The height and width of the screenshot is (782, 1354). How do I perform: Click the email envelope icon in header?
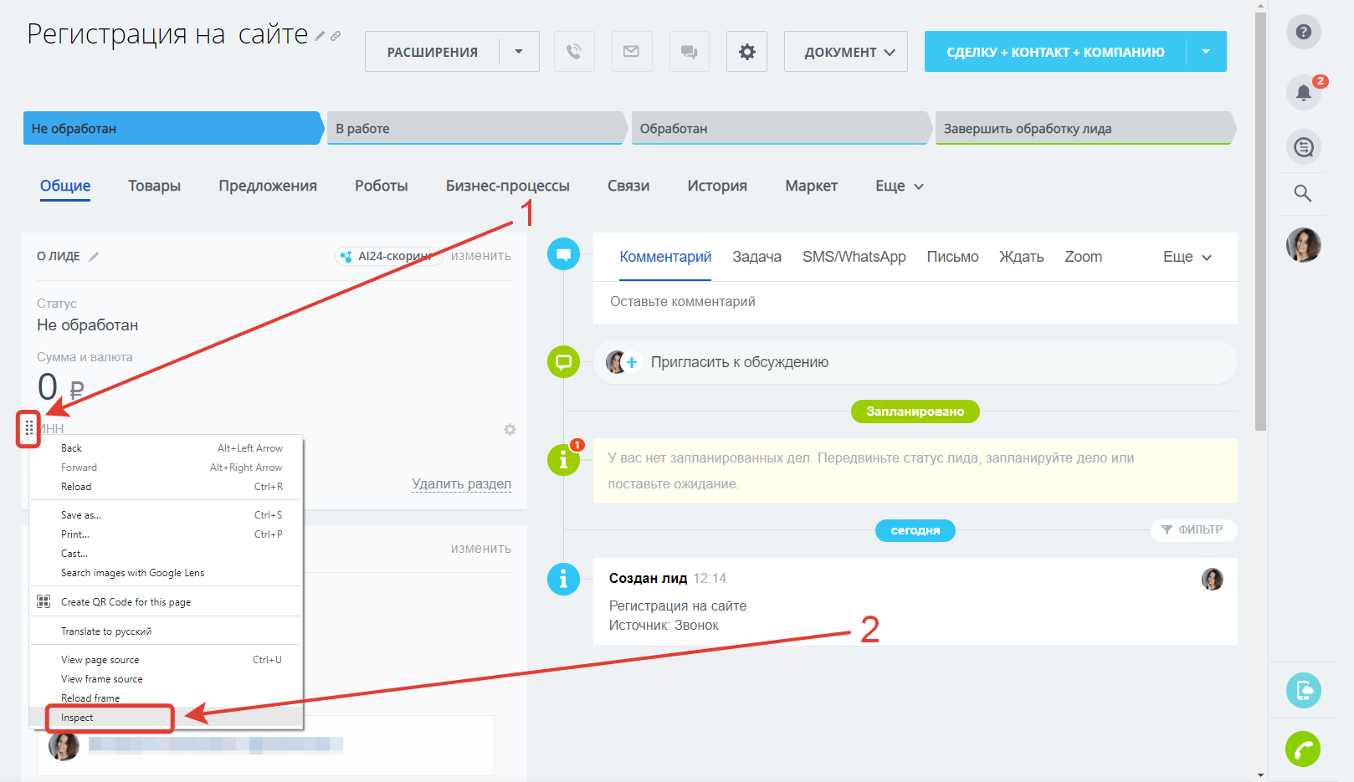632,52
